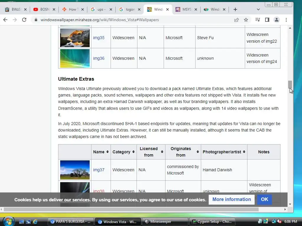The height and width of the screenshot is (226, 302).
Task: Close the BOSN YouTube tab
Action: [x=54, y=9]
